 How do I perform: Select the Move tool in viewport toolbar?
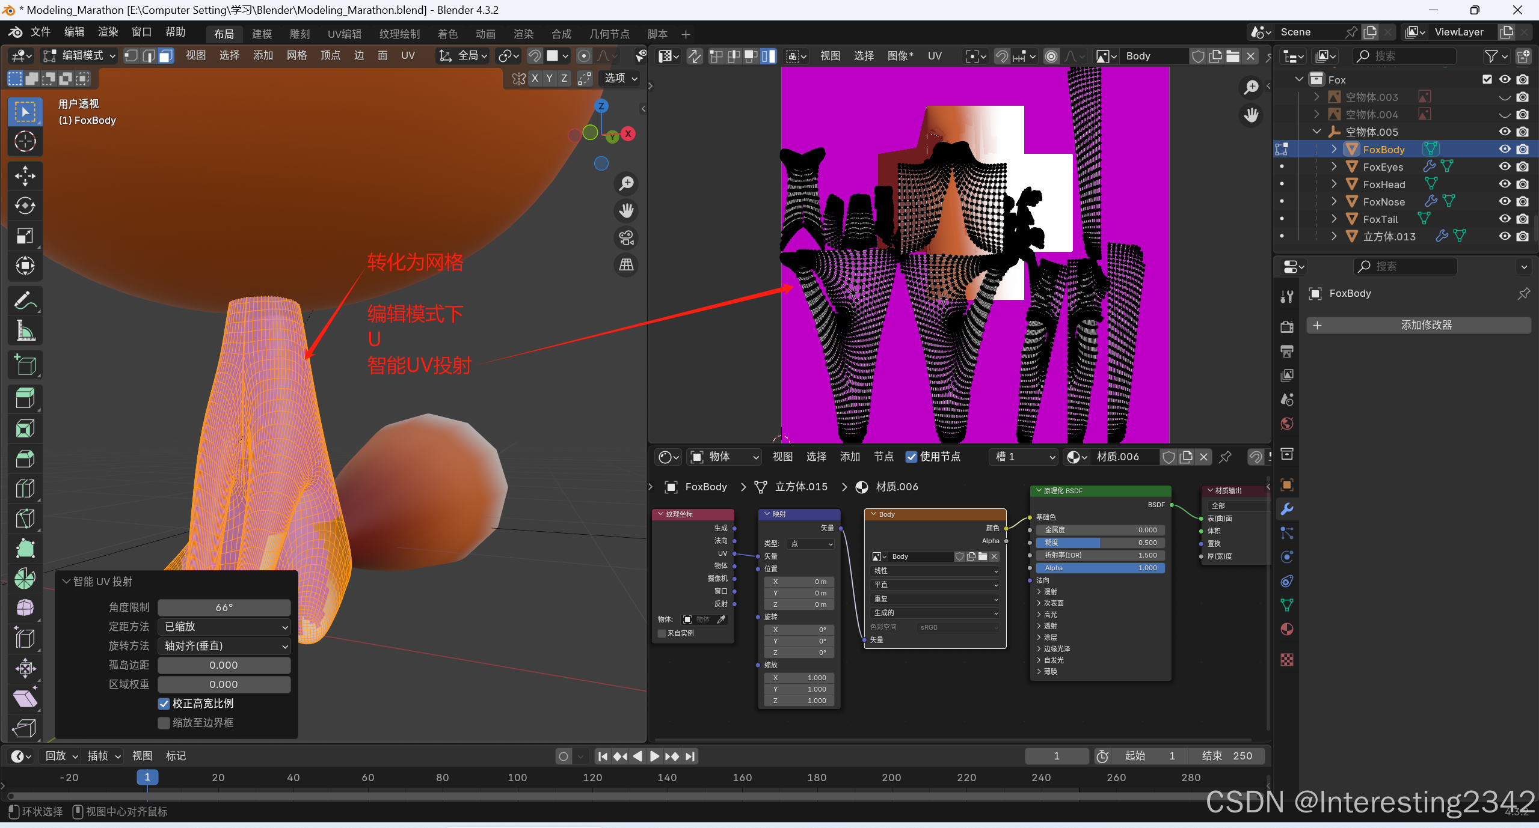25,176
